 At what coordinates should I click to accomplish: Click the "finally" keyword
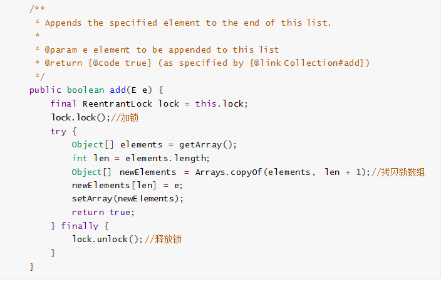tap(80, 226)
